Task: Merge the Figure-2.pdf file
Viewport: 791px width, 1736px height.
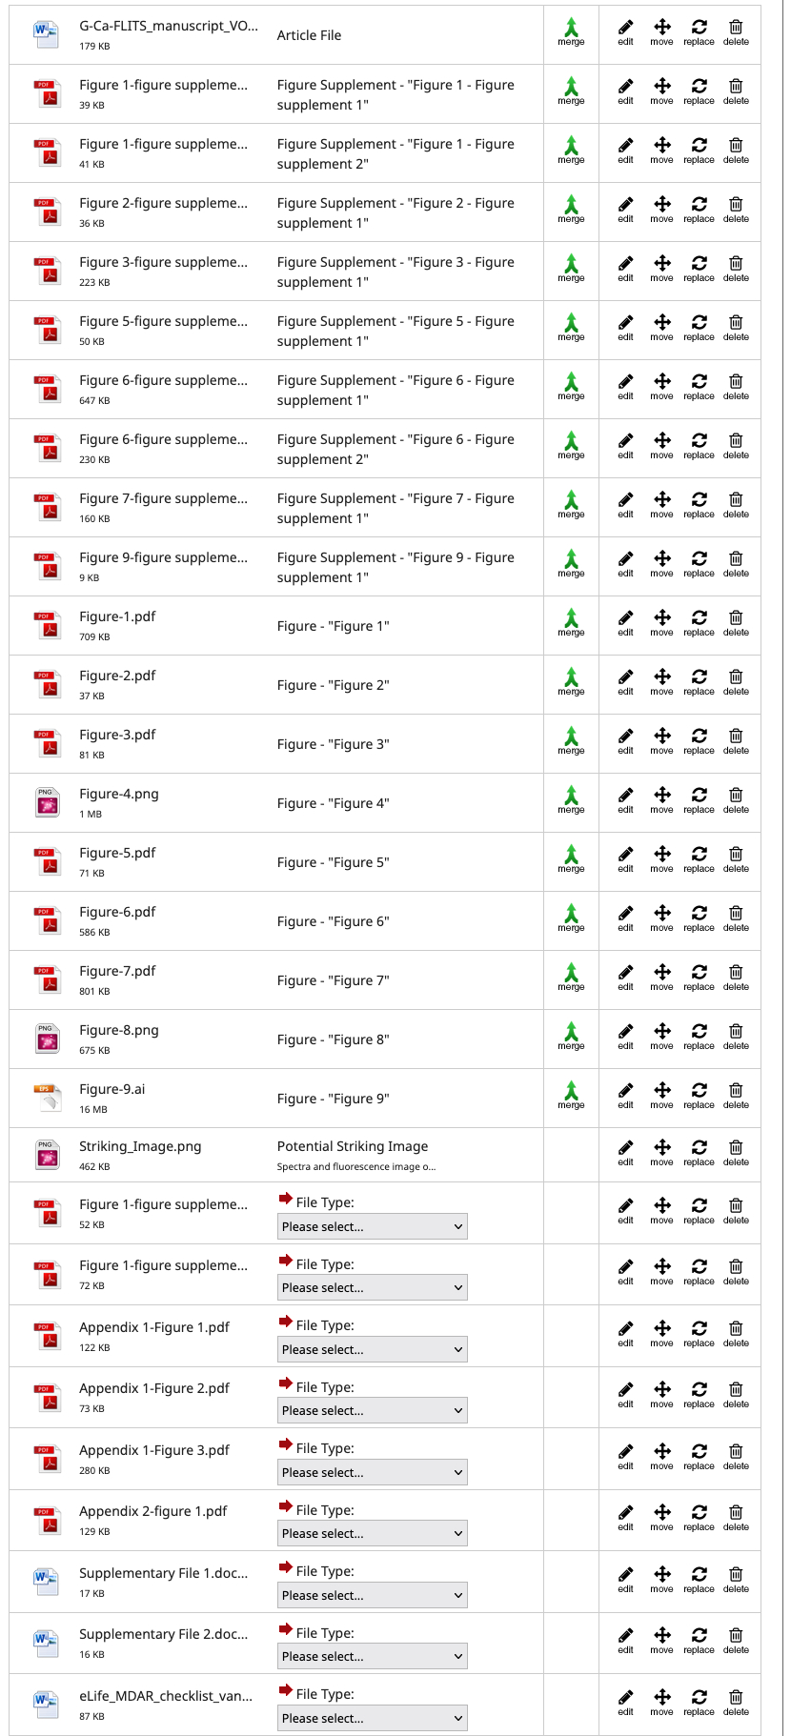Action: pos(571,680)
